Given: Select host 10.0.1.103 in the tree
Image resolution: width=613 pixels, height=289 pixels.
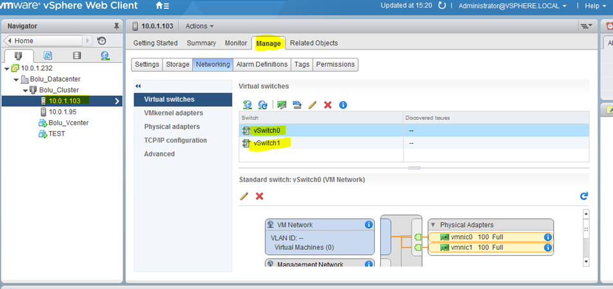Looking at the screenshot, I should pyautogui.click(x=62, y=101).
